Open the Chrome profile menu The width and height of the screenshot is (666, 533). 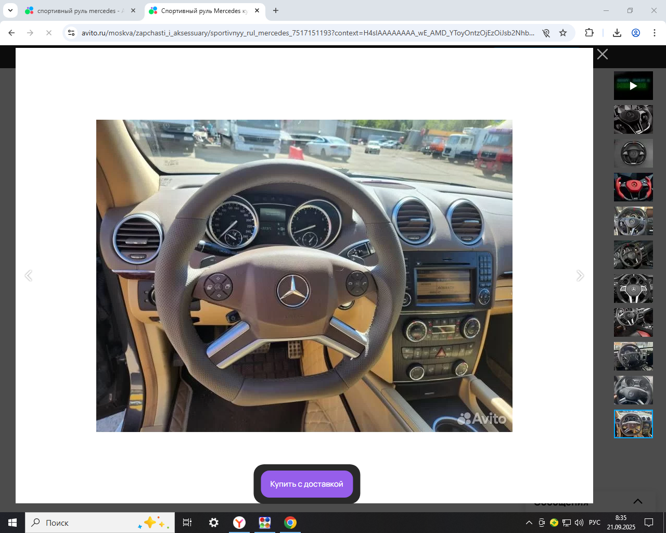[x=636, y=33]
